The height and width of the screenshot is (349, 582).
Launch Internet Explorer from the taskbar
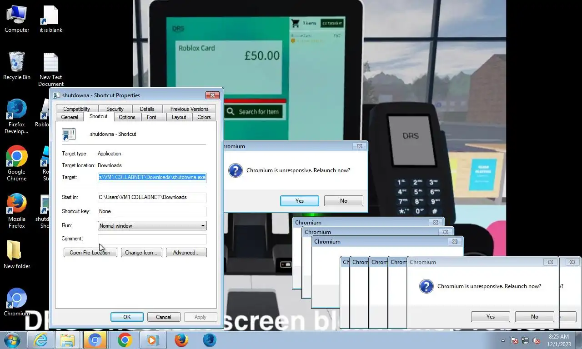40,340
